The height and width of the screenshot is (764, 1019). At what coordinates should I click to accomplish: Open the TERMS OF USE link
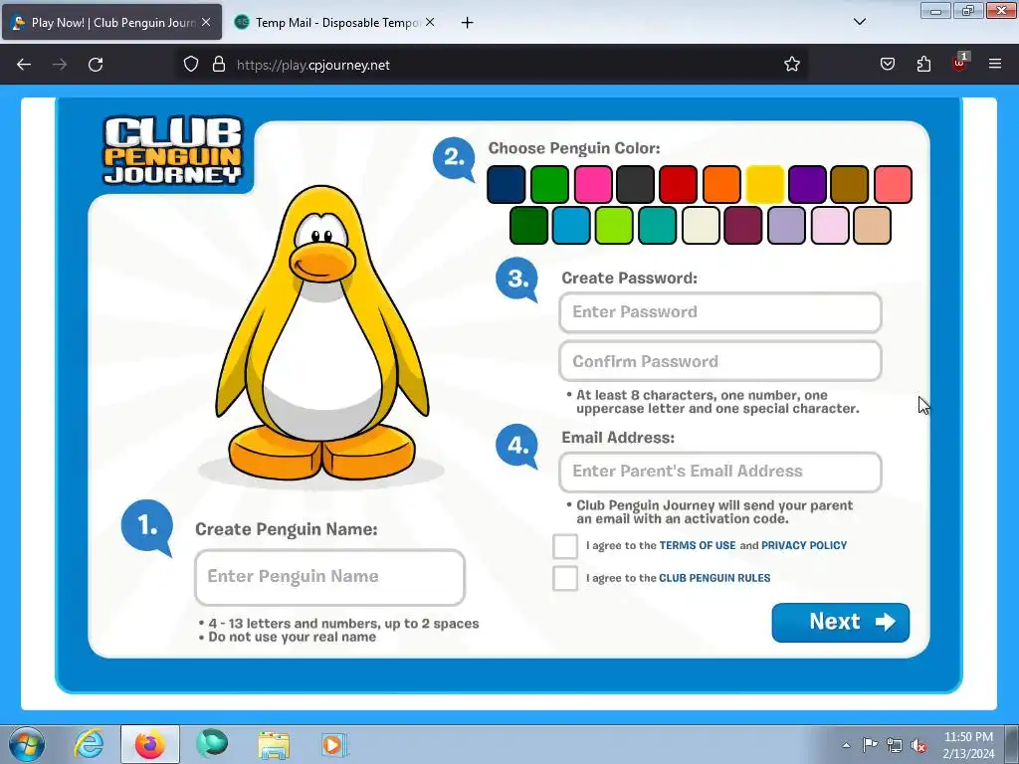pyautogui.click(x=698, y=546)
